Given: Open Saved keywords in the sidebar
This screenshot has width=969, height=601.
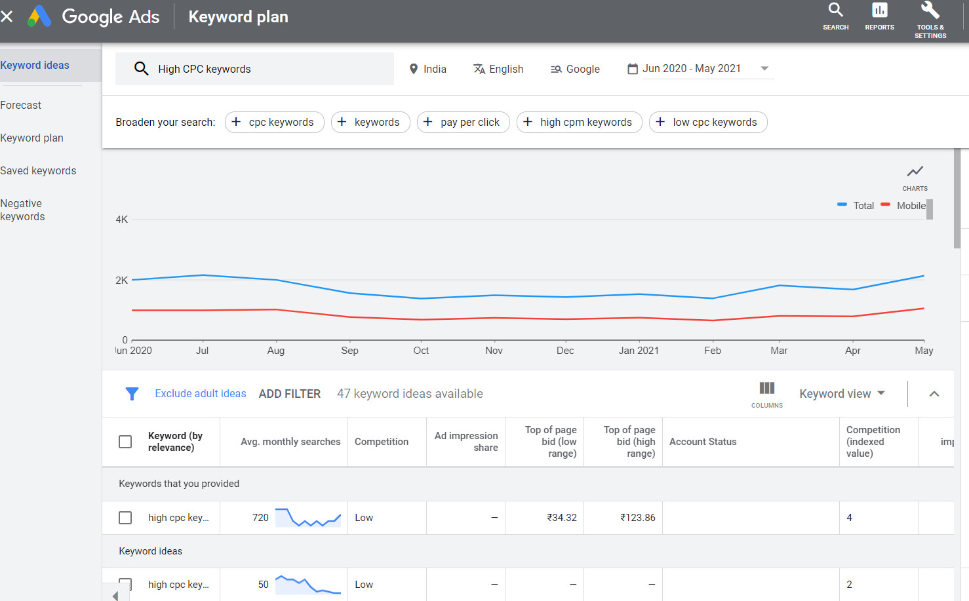Looking at the screenshot, I should pos(38,170).
